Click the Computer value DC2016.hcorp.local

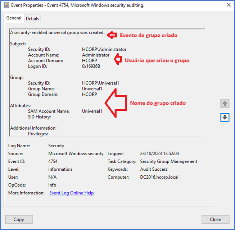[x=159, y=177]
